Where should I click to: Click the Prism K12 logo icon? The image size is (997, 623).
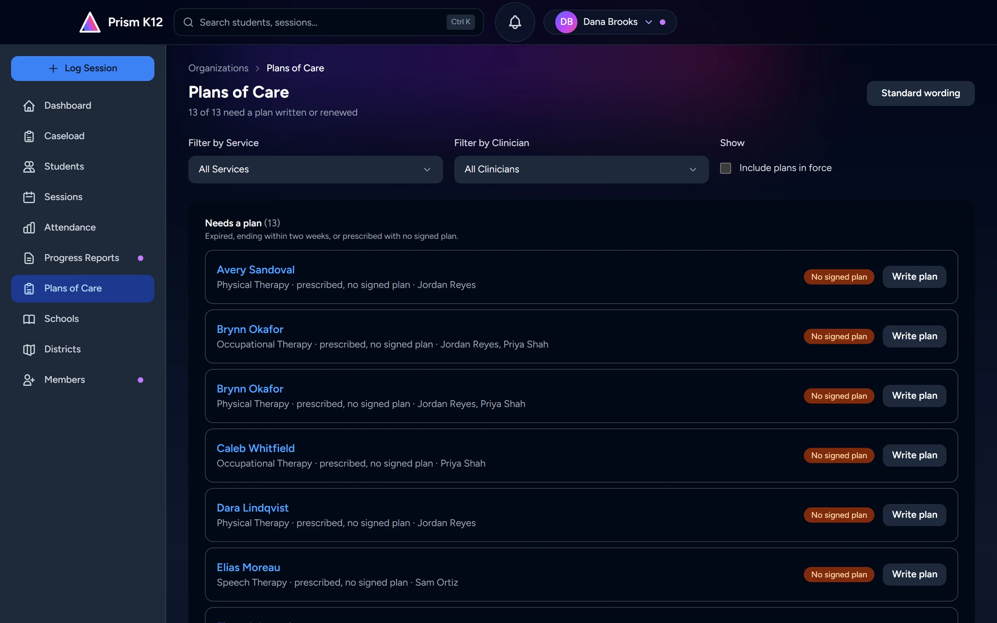point(90,22)
